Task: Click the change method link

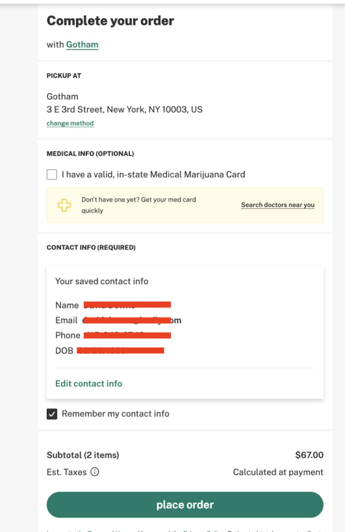Action: [70, 123]
